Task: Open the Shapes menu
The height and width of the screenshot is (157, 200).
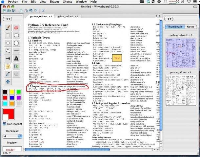Action: point(54,2)
